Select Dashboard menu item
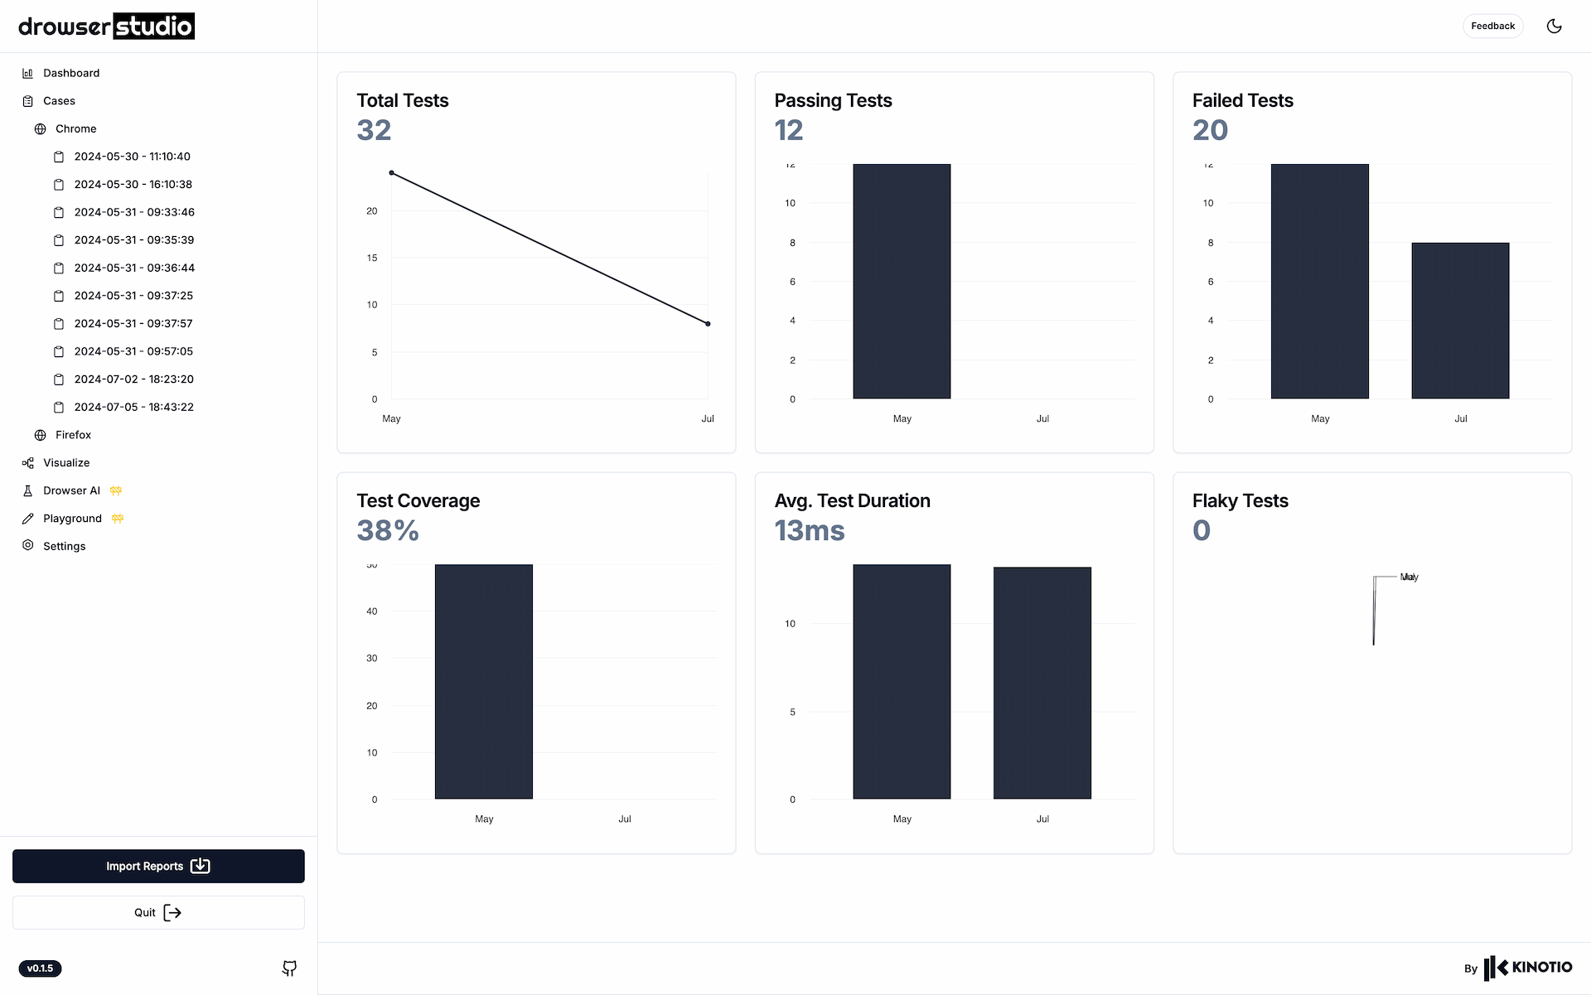 coord(71,72)
